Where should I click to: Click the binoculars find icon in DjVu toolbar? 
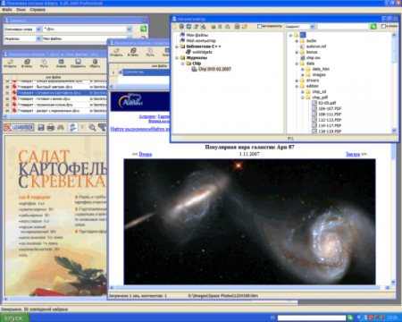(x=61, y=128)
